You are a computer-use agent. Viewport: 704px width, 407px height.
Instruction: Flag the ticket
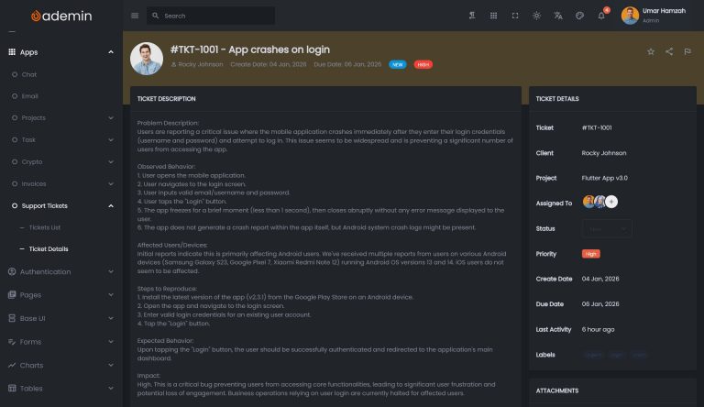point(687,51)
